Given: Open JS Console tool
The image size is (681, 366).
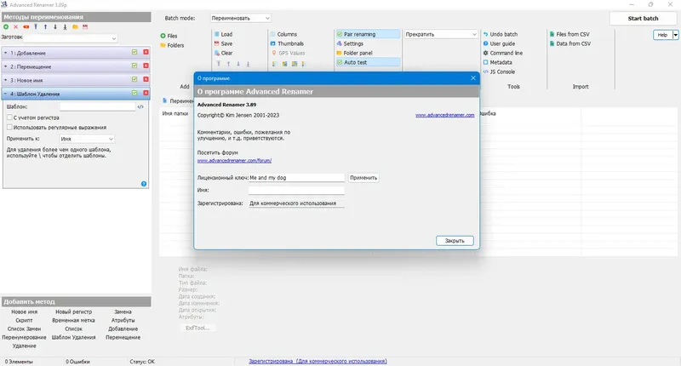Looking at the screenshot, I should click(x=499, y=71).
